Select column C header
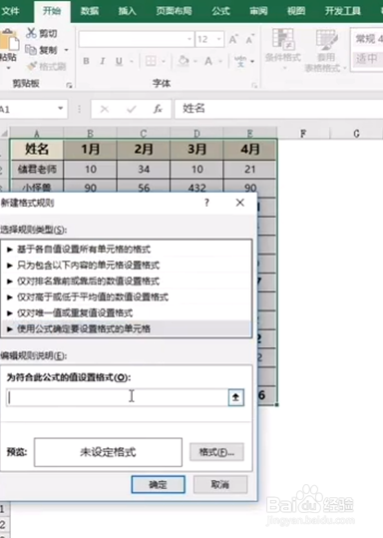The height and width of the screenshot is (538, 383). tap(144, 133)
